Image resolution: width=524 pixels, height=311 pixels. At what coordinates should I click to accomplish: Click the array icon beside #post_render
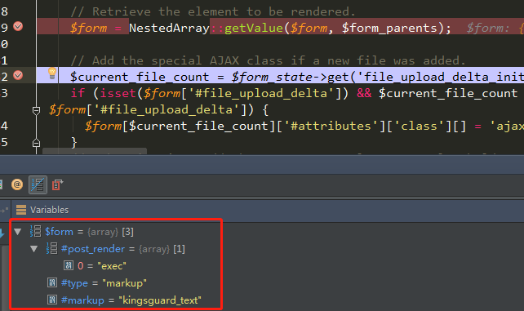pos(51,248)
